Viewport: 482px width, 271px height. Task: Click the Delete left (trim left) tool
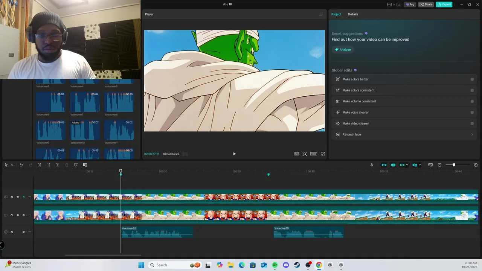pos(49,165)
